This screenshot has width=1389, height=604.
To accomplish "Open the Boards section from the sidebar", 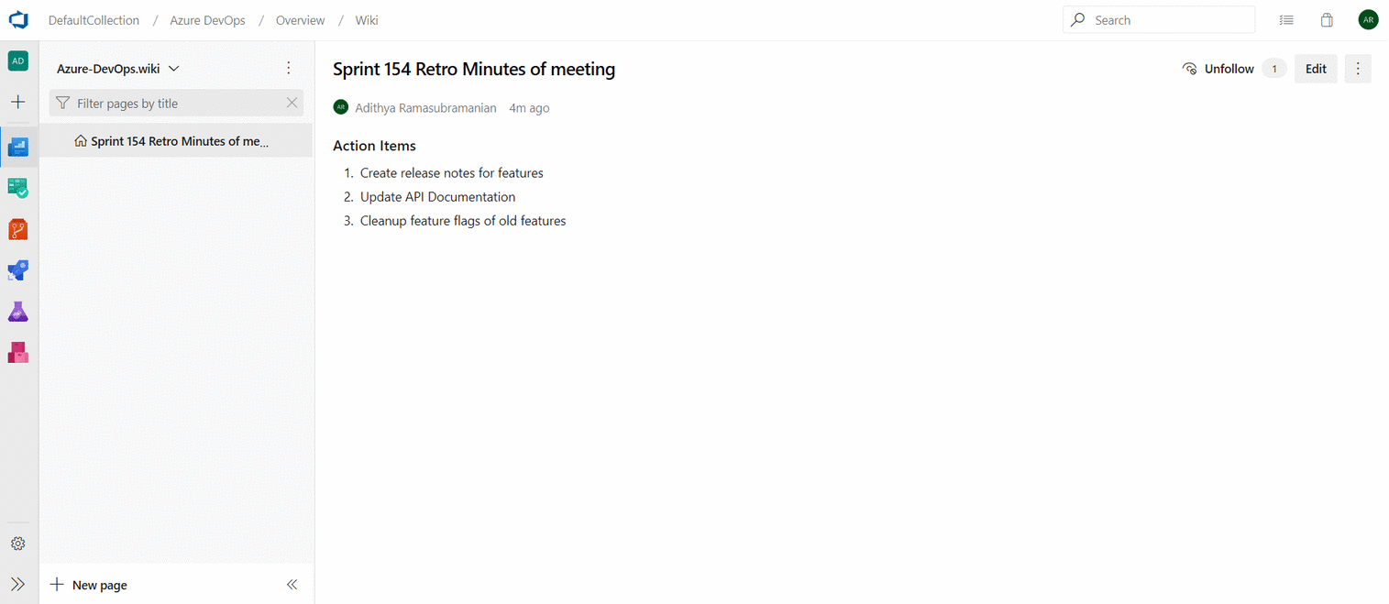I will [18, 188].
